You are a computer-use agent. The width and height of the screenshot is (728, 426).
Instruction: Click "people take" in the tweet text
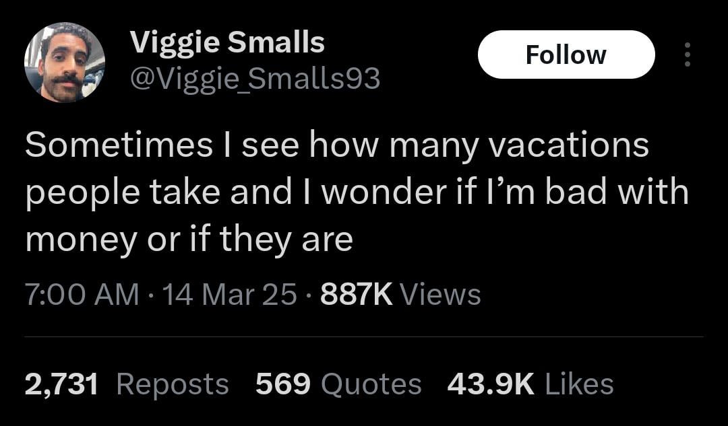pyautogui.click(x=123, y=193)
